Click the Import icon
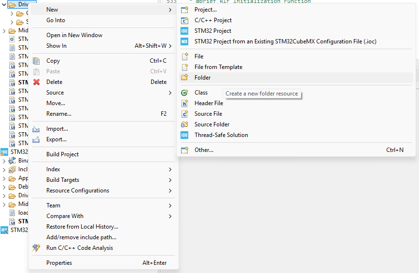Screen dimensions: 419x273 36,129
